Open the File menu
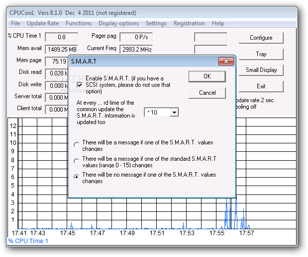 [15, 23]
